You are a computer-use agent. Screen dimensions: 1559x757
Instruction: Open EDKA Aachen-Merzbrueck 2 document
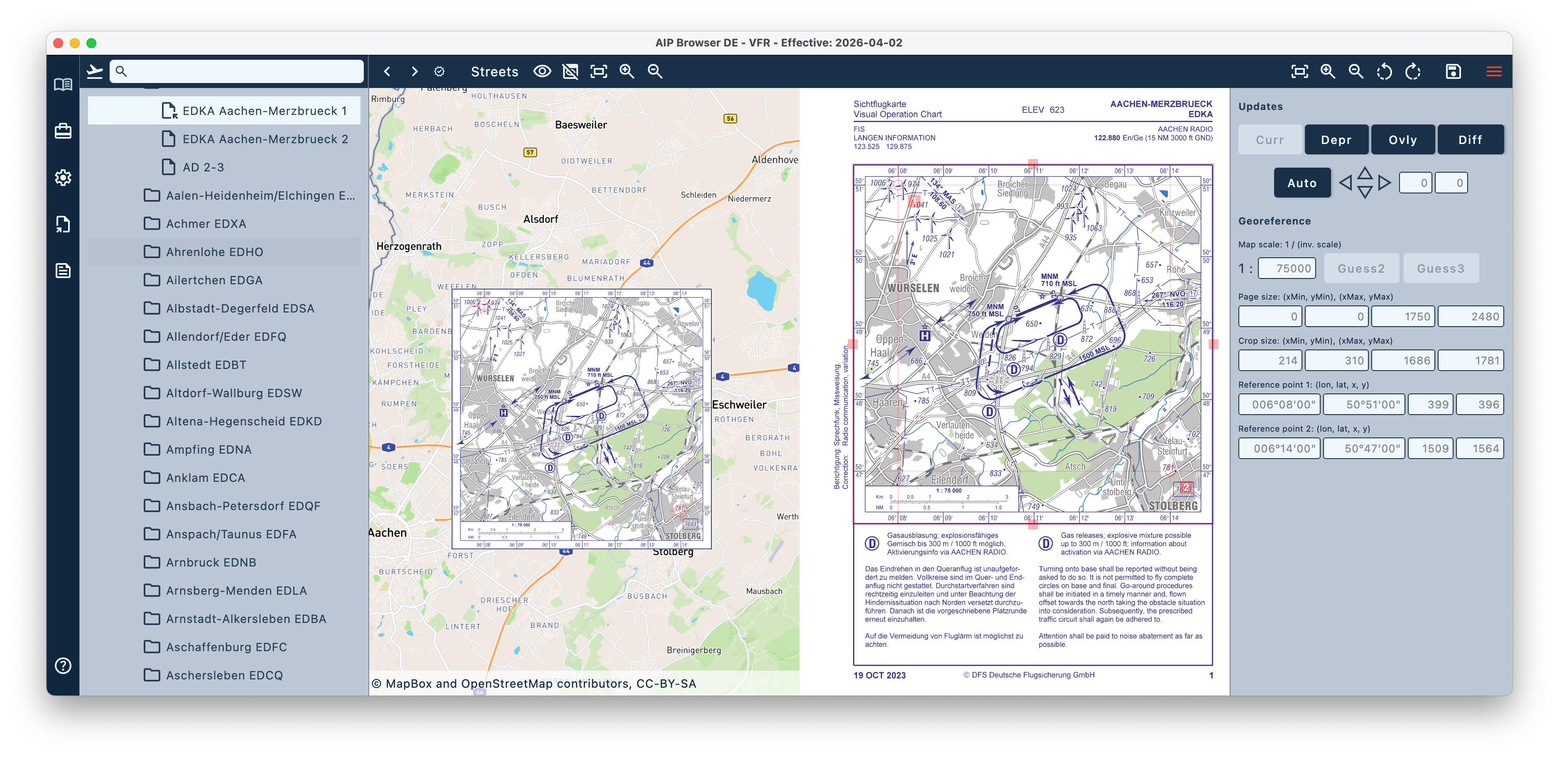coord(224,139)
